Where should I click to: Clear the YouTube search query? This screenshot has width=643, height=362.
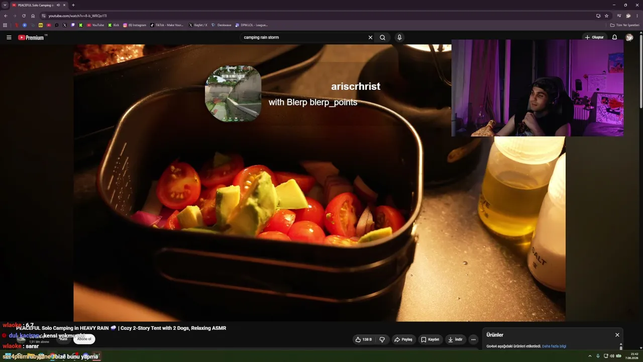click(x=370, y=37)
